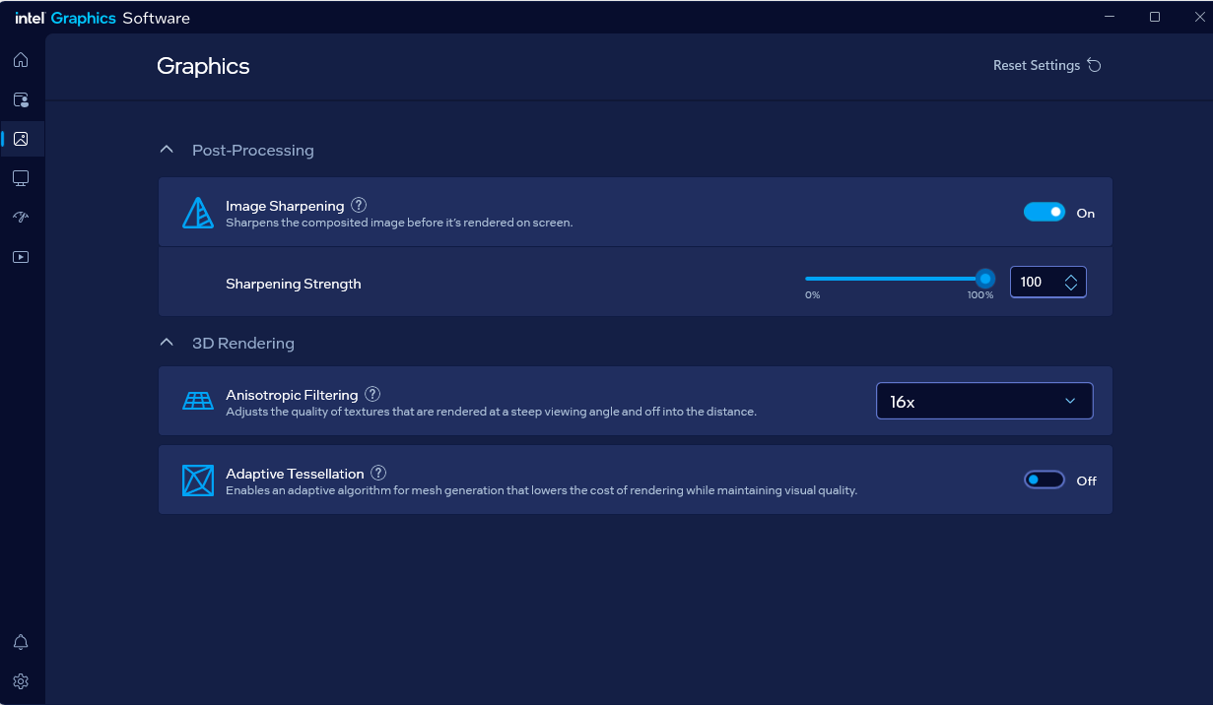The height and width of the screenshot is (705, 1213).
Task: Go to the Home page in sidebar
Action: [21, 60]
